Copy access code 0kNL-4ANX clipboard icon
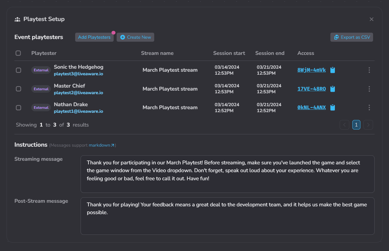The image size is (389, 251). click(x=332, y=108)
